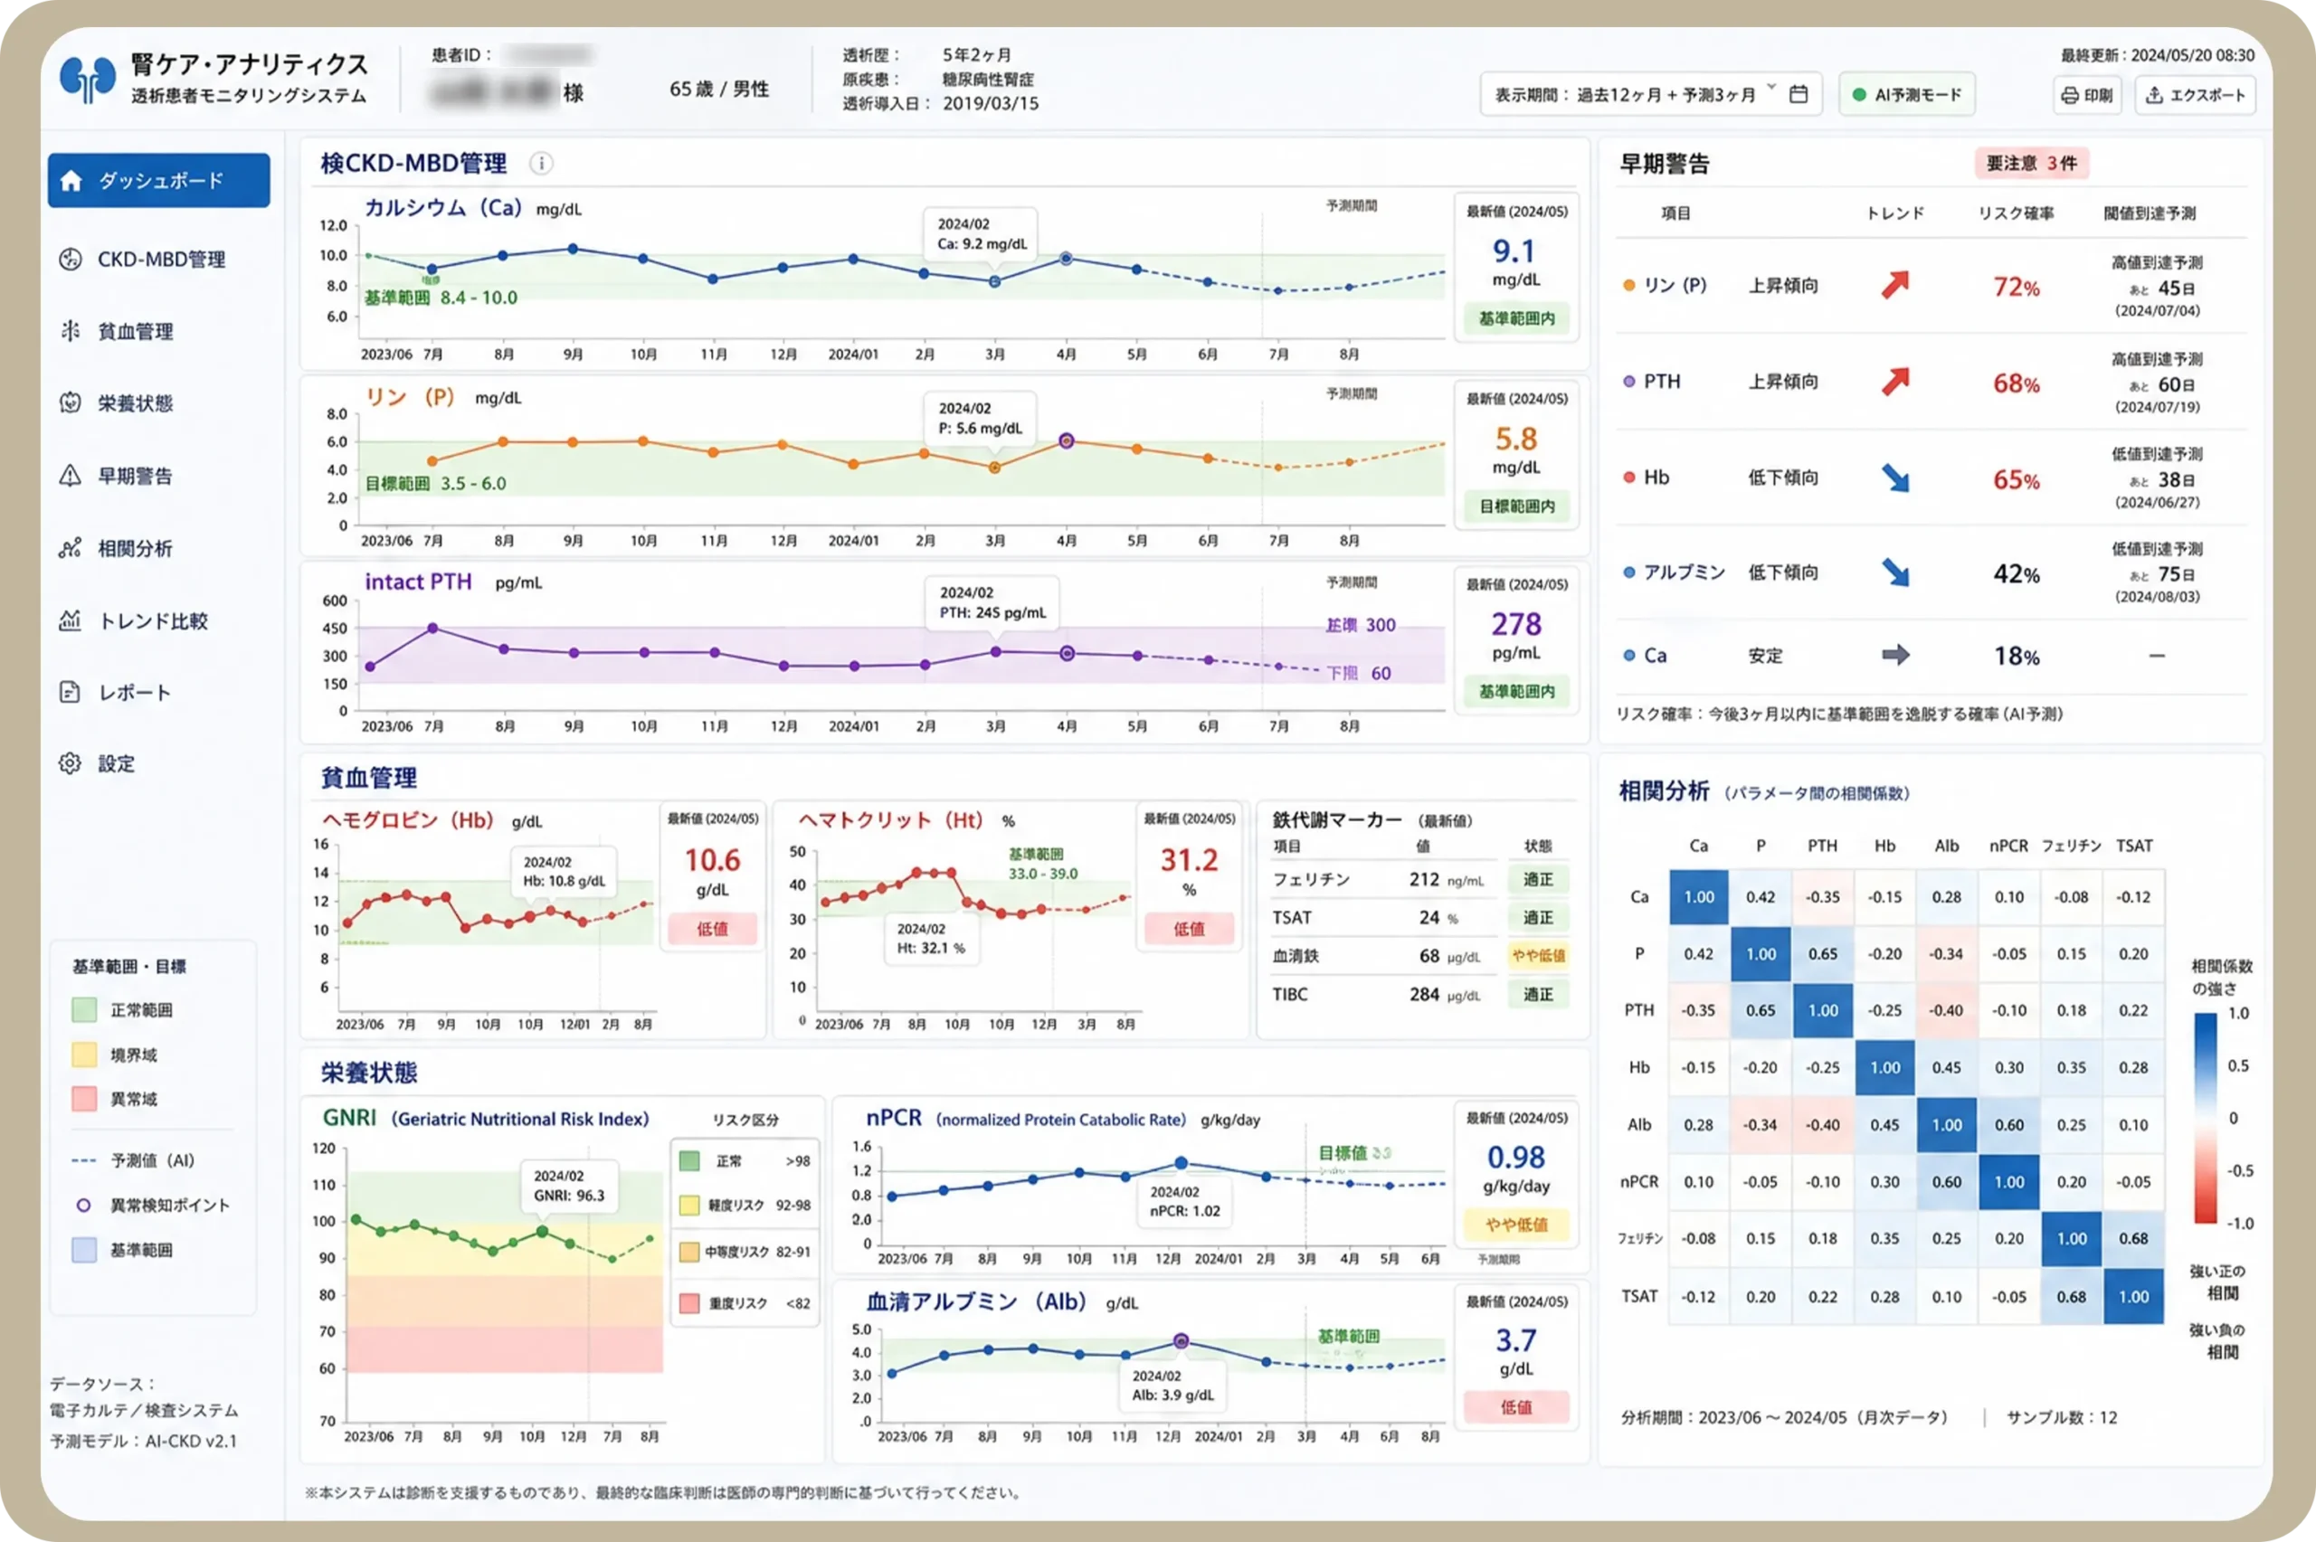
Task: Select the リン (P) row in early warnings
Action: click(x=1932, y=285)
